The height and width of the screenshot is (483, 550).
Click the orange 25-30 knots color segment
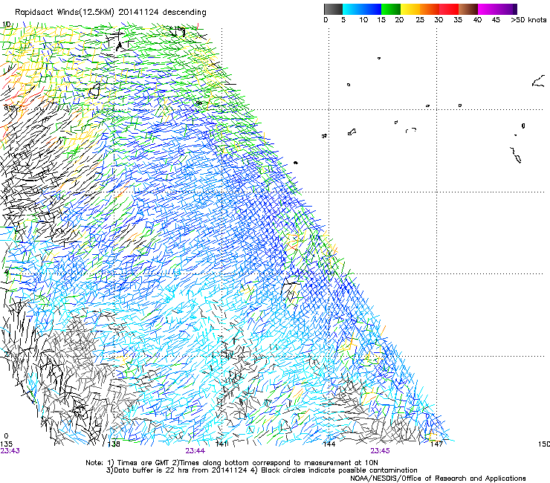430,9
